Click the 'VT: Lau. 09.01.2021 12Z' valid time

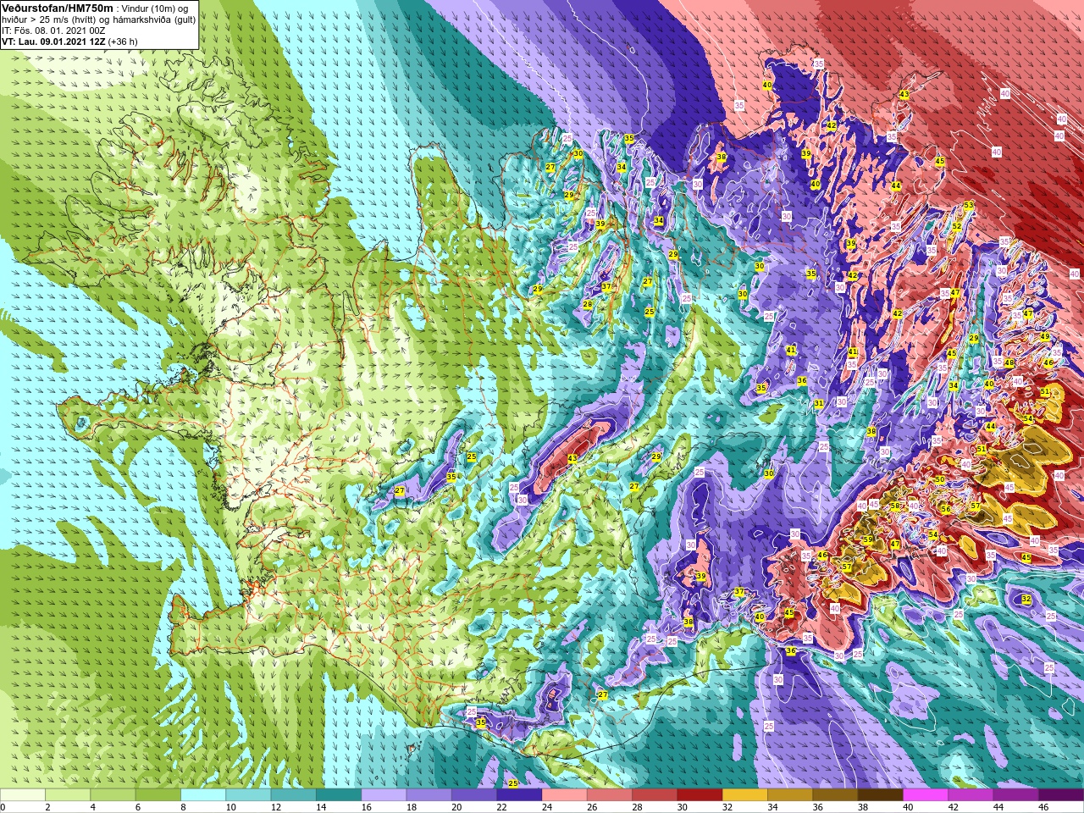point(53,41)
